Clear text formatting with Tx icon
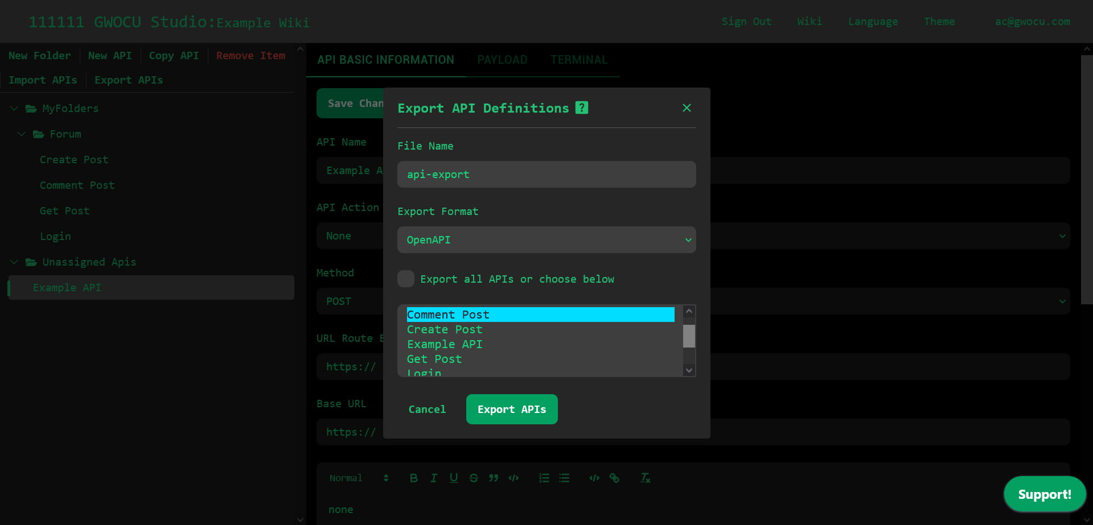Image resolution: width=1093 pixels, height=525 pixels. coord(645,478)
